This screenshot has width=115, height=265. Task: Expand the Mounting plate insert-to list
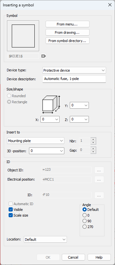pyautogui.click(x=36, y=140)
